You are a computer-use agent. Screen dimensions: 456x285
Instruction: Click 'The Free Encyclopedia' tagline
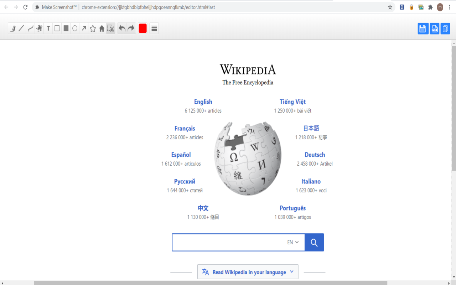(248, 83)
